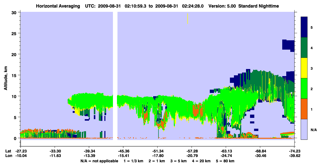
Task: Click the orange colorbar segment labeled 1
Action: [x=304, y=109]
